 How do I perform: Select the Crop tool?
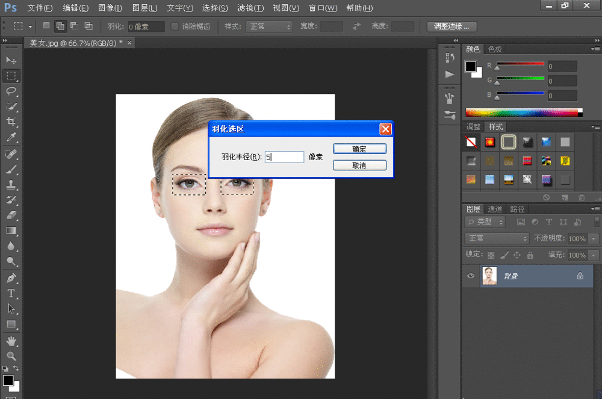tap(11, 122)
